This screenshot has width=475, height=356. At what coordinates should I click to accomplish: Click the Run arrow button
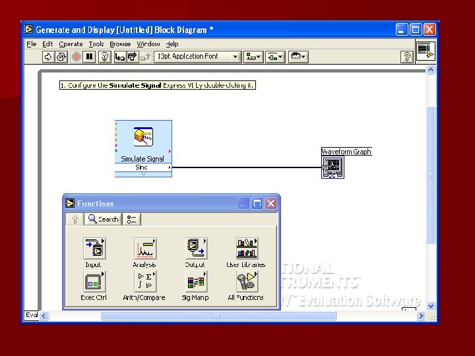click(48, 57)
